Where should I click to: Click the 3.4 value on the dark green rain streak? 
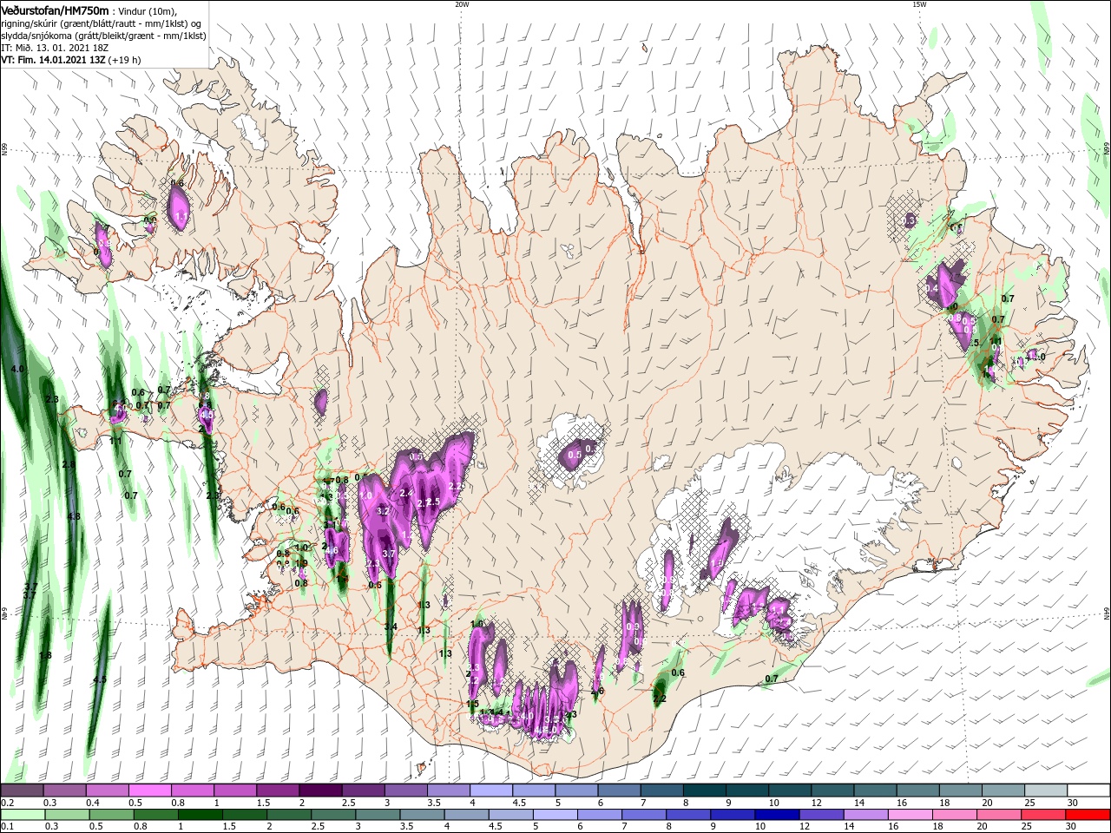[x=391, y=627]
